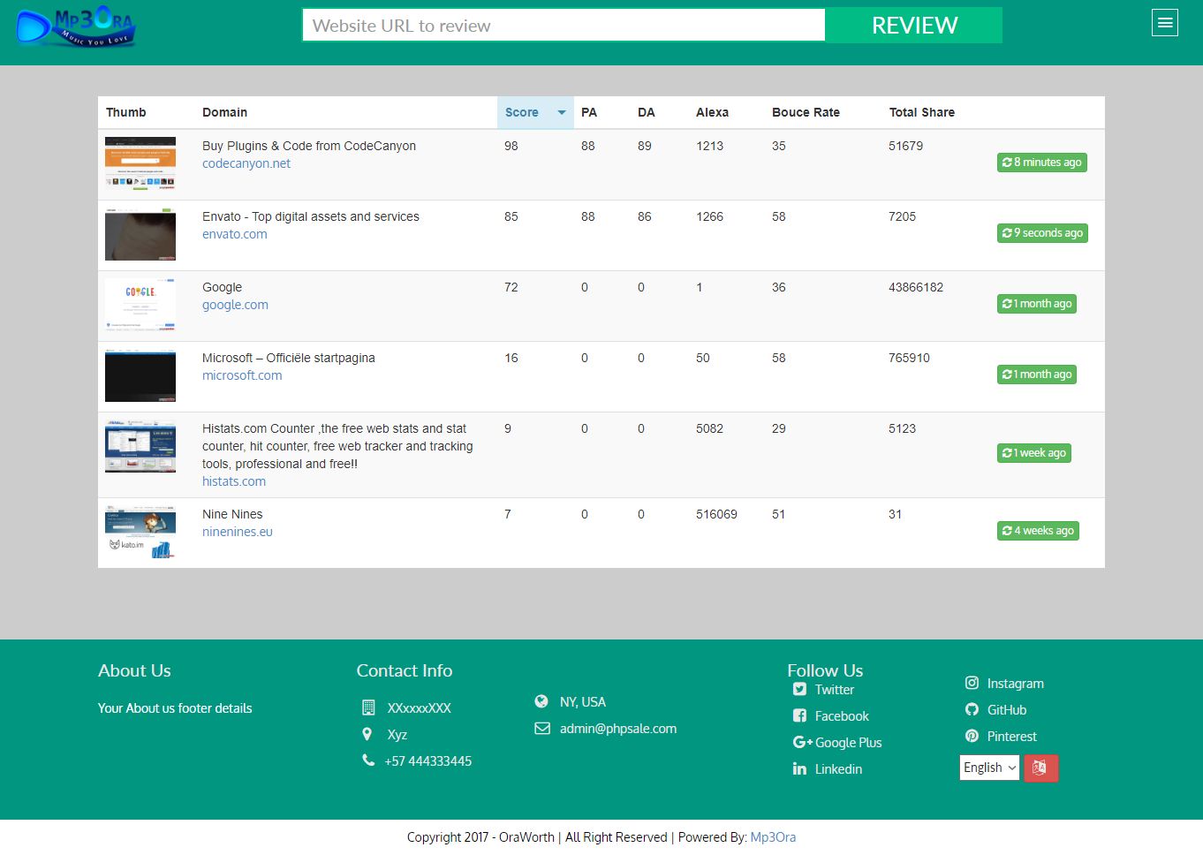Viewport: 1203px width, 855px height.
Task: Click the Thumb column header
Action: tap(126, 112)
